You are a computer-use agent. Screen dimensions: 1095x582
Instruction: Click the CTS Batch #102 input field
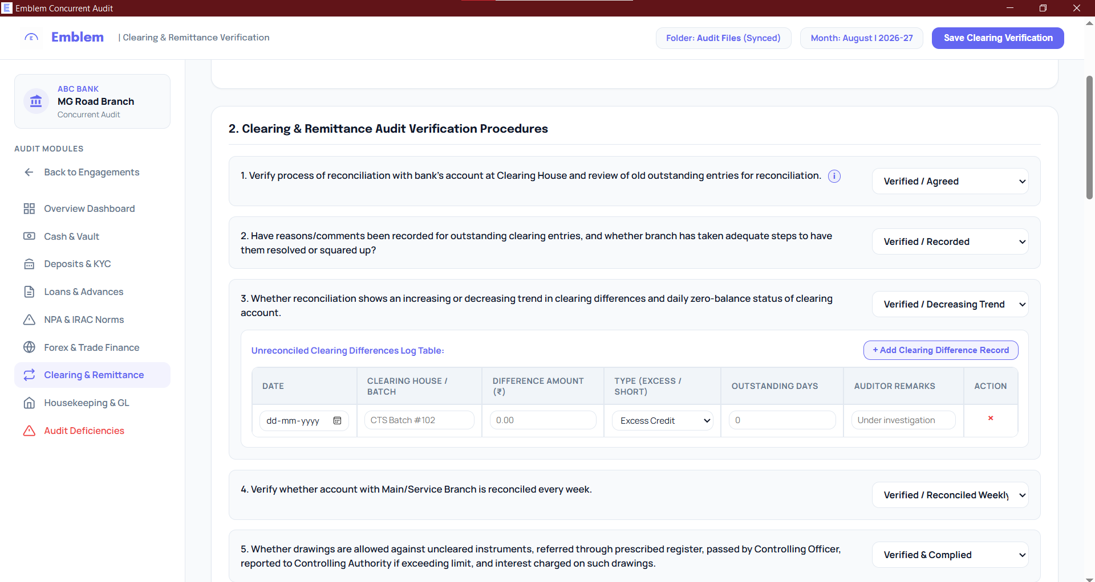(419, 420)
